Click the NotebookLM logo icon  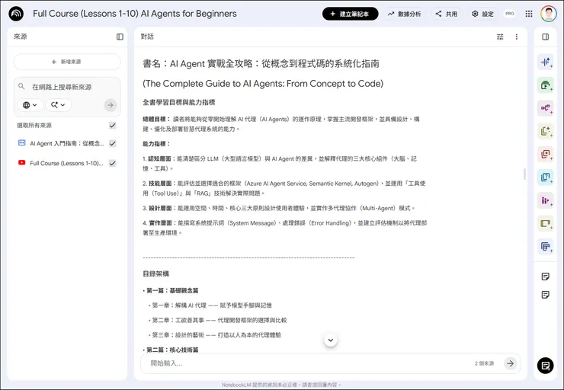[x=16, y=14]
